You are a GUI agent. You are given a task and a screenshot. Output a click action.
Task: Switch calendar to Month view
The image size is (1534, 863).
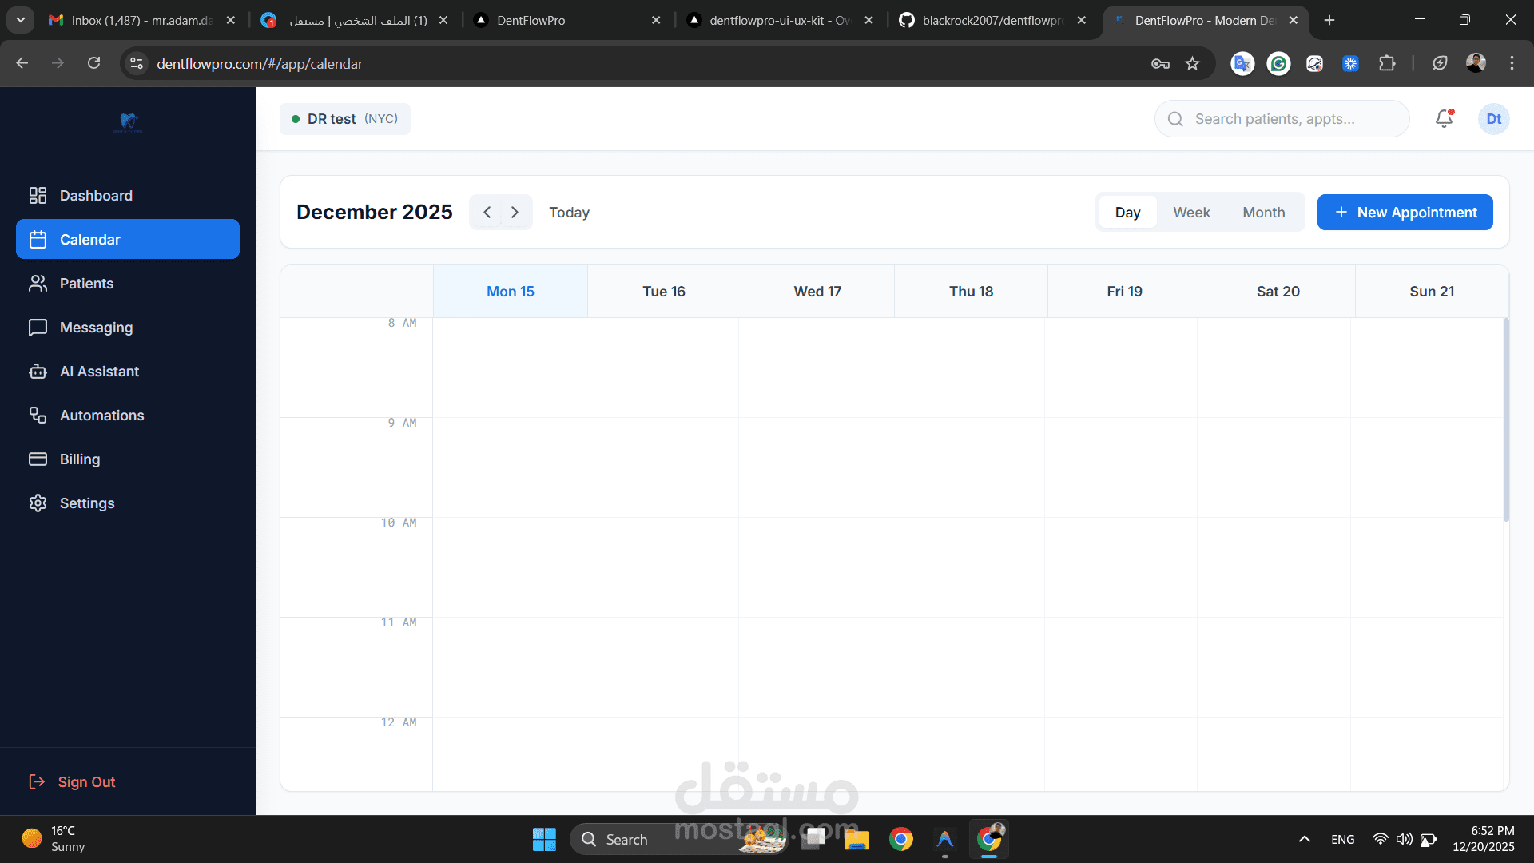tap(1263, 213)
